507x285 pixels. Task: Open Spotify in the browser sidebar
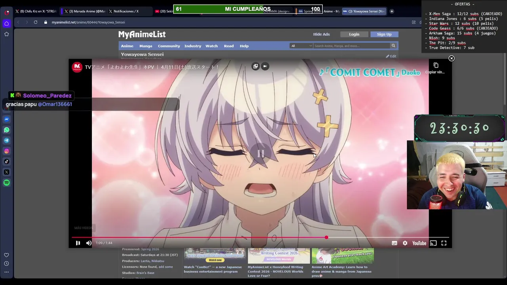coord(6,182)
